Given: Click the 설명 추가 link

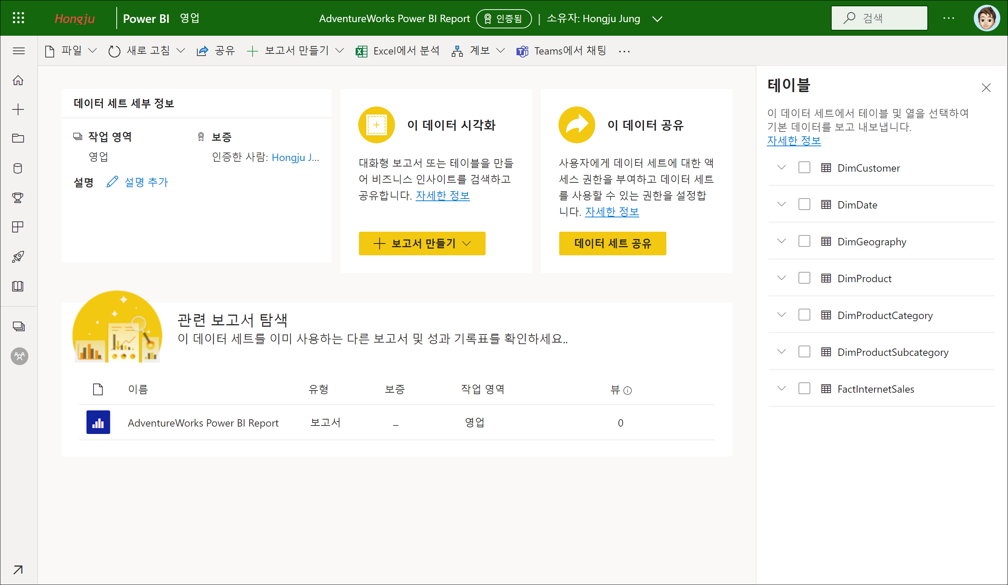Looking at the screenshot, I should pyautogui.click(x=146, y=182).
